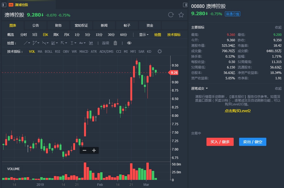
Task: Click the 9.28 current price marker
Action: point(174,73)
